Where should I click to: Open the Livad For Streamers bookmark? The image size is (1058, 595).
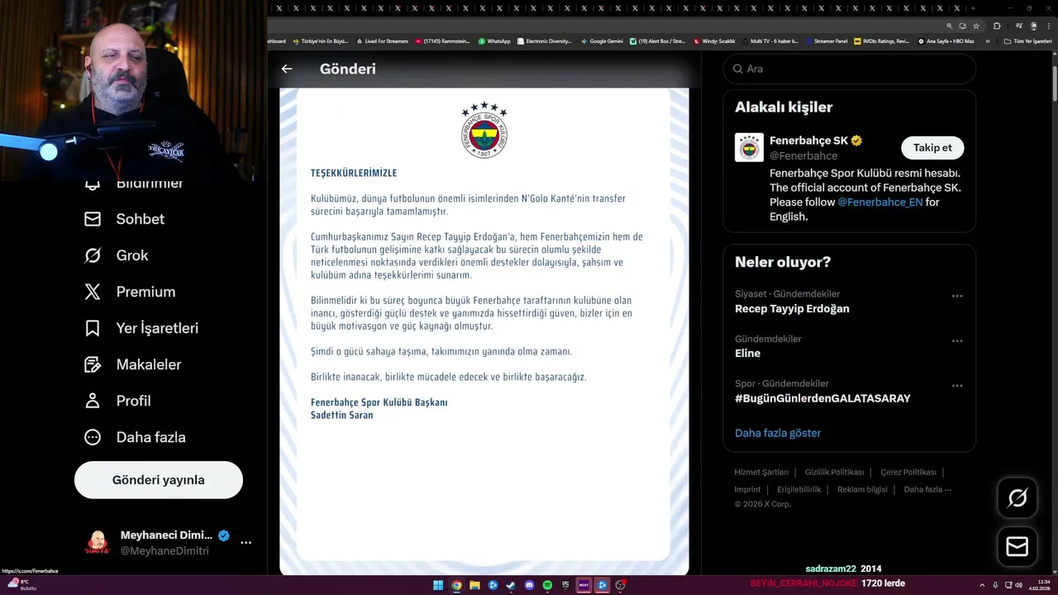click(382, 41)
